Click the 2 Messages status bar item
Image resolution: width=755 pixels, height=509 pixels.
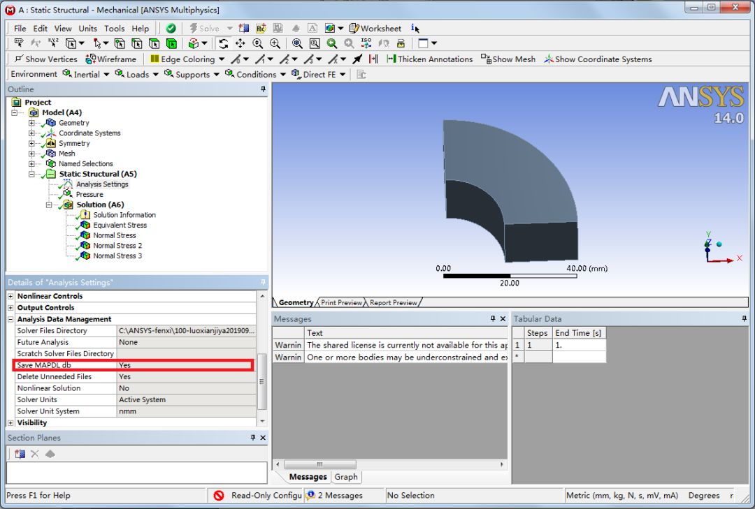click(x=335, y=495)
